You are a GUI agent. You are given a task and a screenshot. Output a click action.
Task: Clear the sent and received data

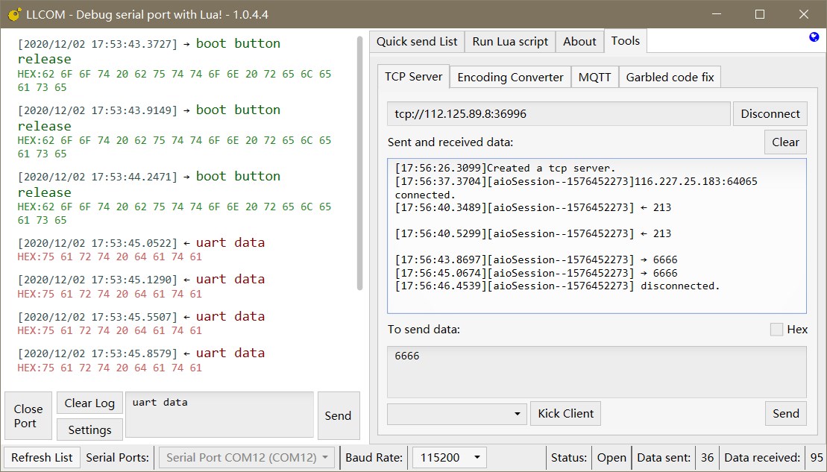point(785,142)
